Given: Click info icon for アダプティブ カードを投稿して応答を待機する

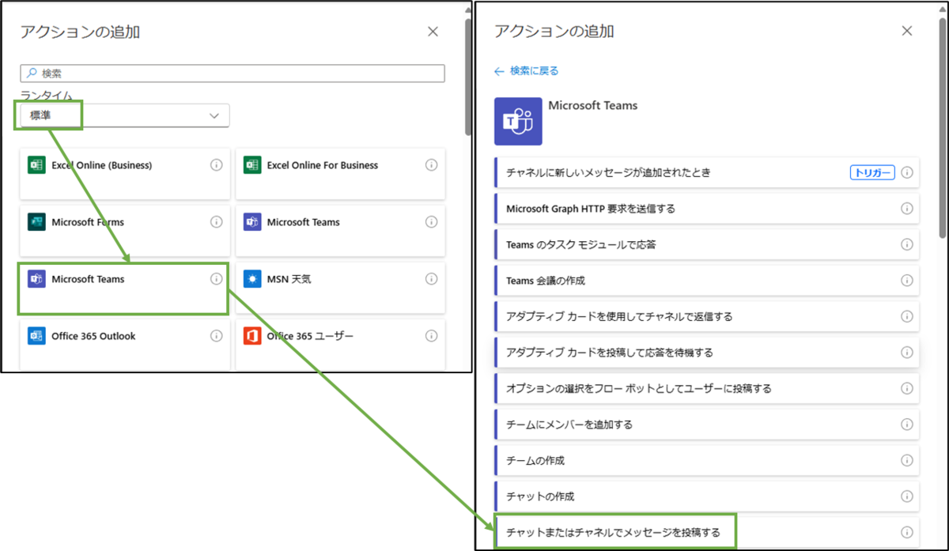Looking at the screenshot, I should coord(907,353).
